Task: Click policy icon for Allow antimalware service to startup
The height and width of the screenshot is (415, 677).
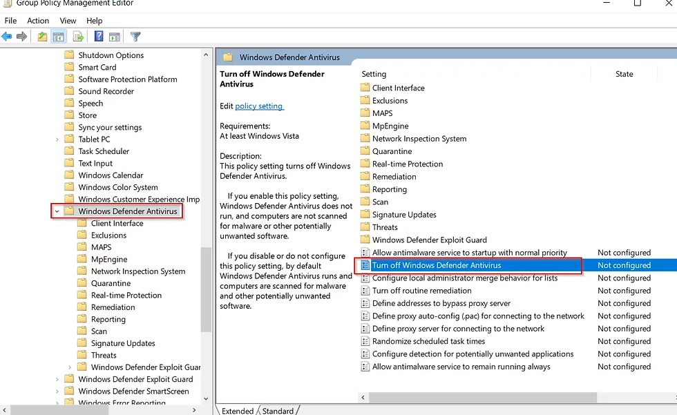Action: point(365,253)
